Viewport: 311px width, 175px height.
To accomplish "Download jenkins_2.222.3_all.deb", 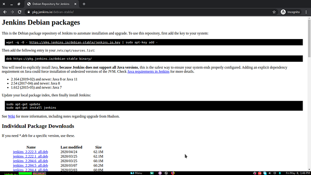I will point(30,152).
